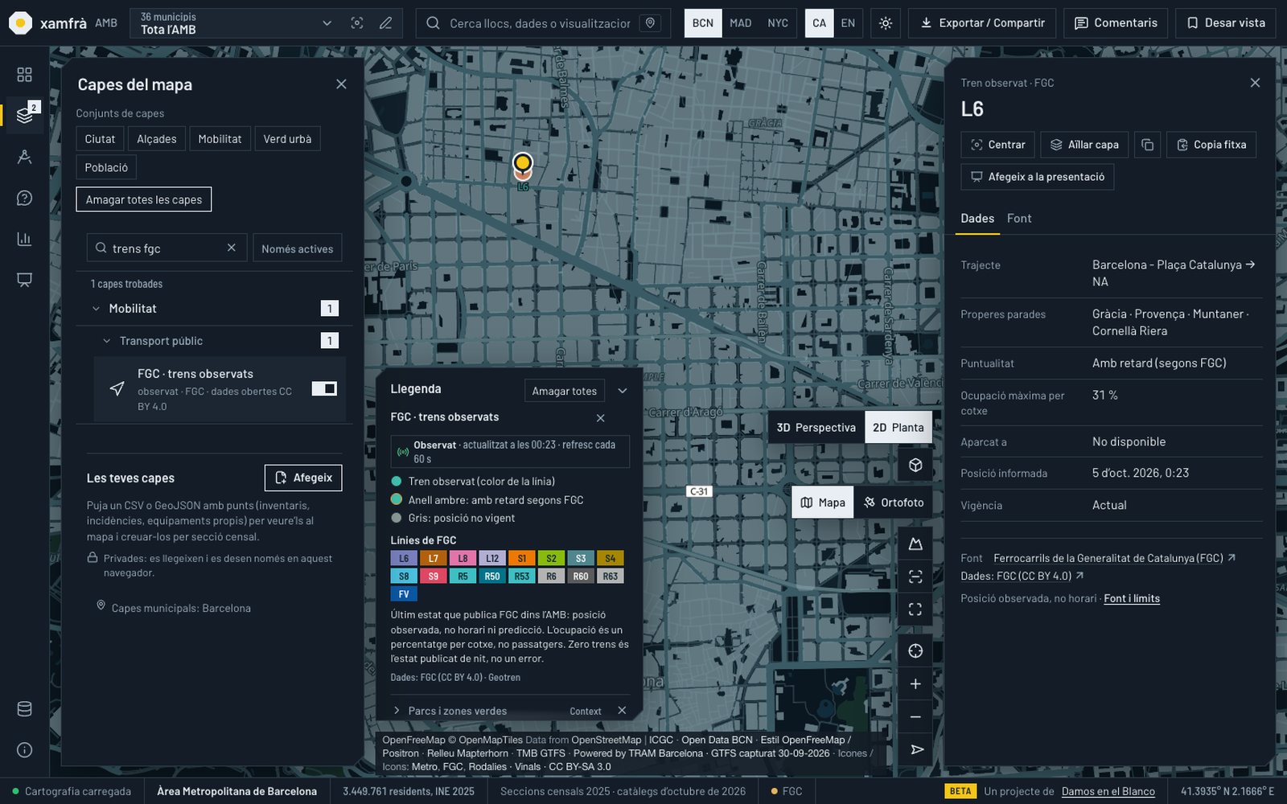Click the 3D cube map control

point(915,466)
